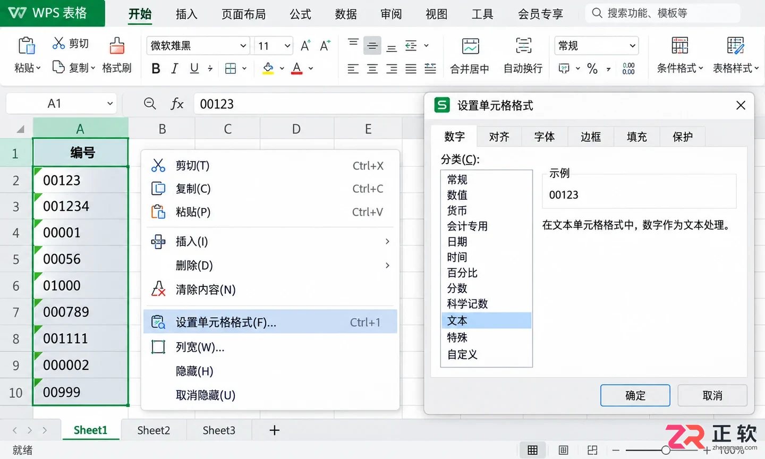Apply percent style format
The image size is (765, 459).
[x=592, y=68]
